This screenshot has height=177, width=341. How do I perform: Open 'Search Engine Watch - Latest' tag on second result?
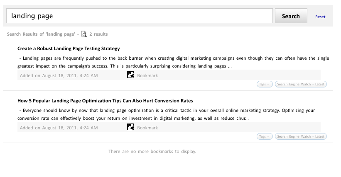(301, 136)
